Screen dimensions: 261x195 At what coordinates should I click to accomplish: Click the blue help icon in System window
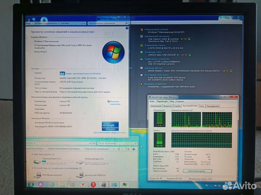[x=127, y=28]
